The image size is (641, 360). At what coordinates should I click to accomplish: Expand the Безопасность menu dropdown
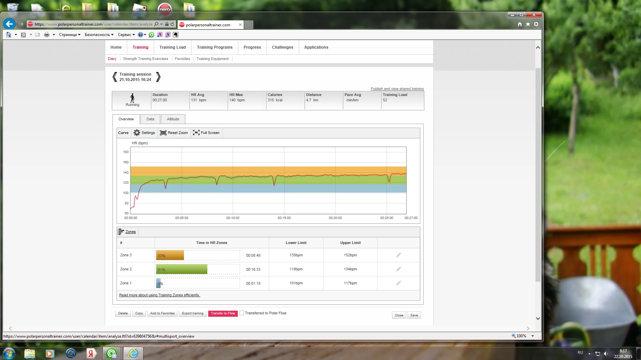coord(99,35)
